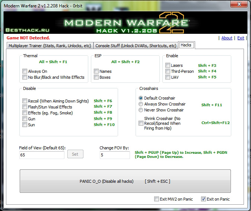Image resolution: width=251 pixels, height=211 pixels.
Task: Close the Modern Warfare 2 Hack window
Action: [x=239, y=4]
